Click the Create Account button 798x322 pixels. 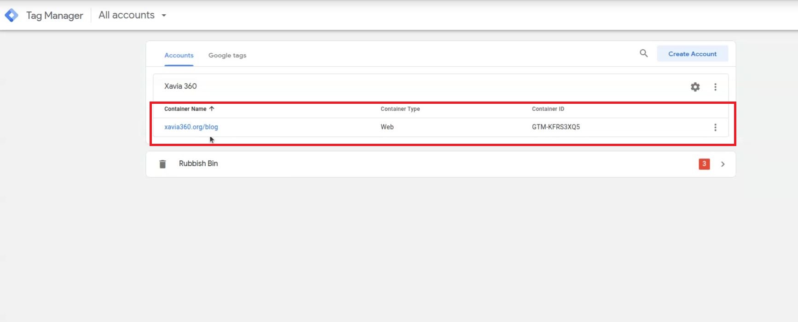coord(692,54)
